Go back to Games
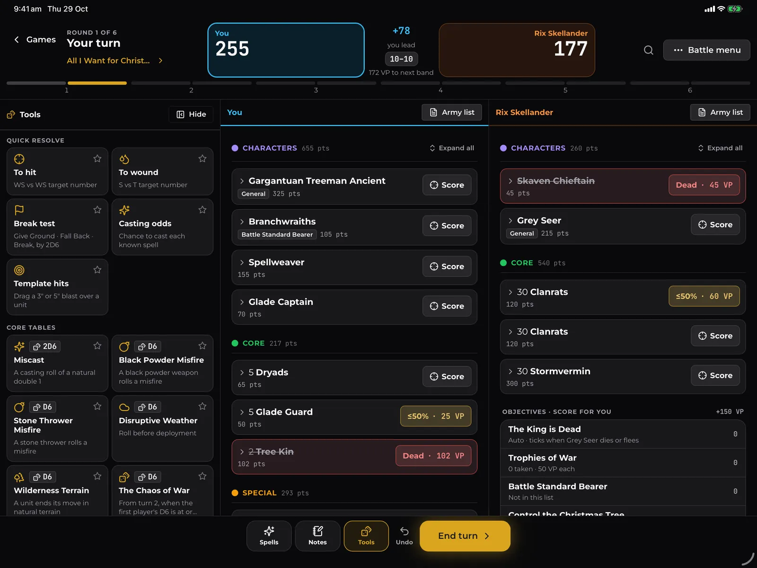The width and height of the screenshot is (757, 568). pos(35,40)
